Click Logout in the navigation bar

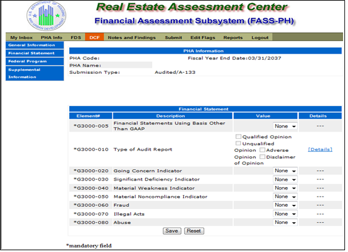pos(260,38)
